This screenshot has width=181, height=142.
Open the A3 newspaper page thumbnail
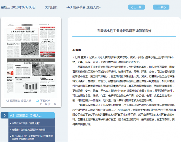(x=31, y=58)
